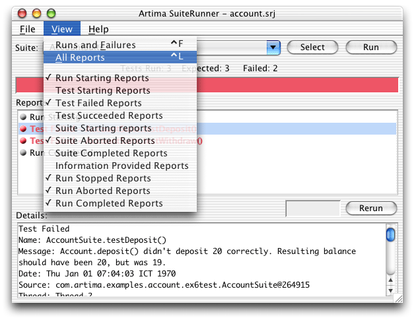The width and height of the screenshot is (418, 320).
Task: Click the red close window button
Action: coord(22,13)
